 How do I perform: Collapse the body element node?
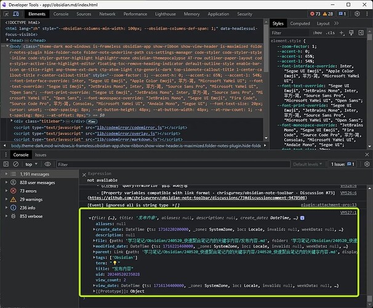pyautogui.click(x=7, y=46)
